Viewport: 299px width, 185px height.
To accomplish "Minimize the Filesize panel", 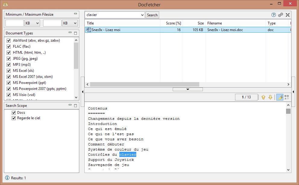I will tap(76, 14).
